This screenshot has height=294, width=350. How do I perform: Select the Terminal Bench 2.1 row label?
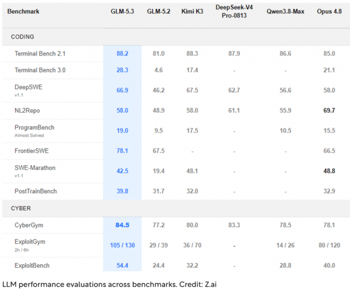[x=40, y=54]
